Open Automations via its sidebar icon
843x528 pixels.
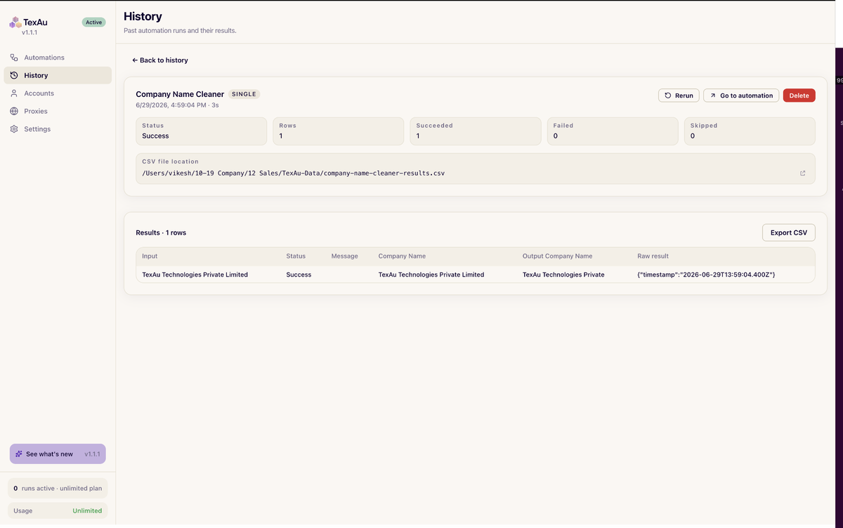[x=14, y=58]
